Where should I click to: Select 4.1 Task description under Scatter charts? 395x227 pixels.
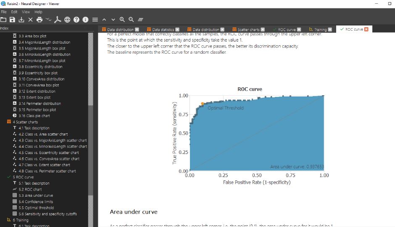pos(34,128)
